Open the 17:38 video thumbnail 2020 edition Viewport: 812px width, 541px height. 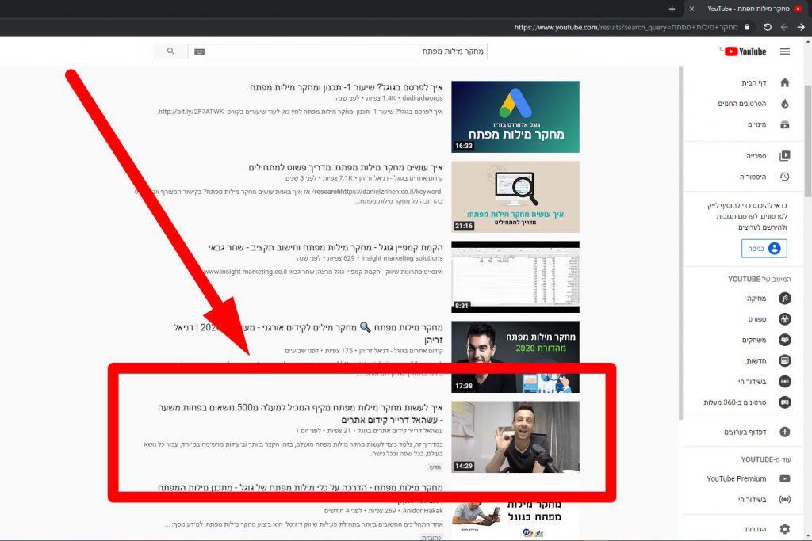[x=515, y=357]
